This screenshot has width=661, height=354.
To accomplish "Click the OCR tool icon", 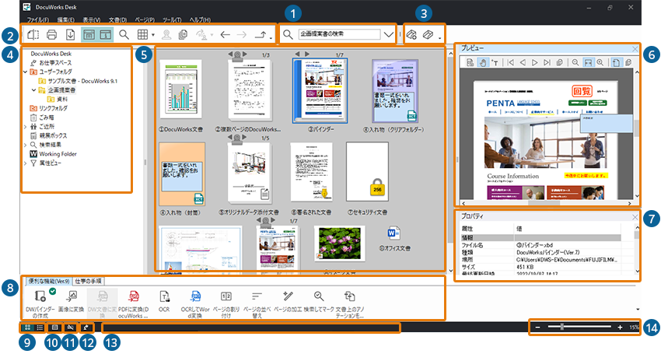I will pyautogui.click(x=165, y=296).
